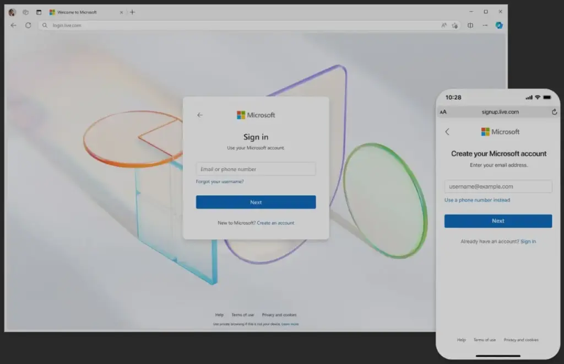
Task: Reload the page in the desktop browser
Action: click(x=28, y=25)
